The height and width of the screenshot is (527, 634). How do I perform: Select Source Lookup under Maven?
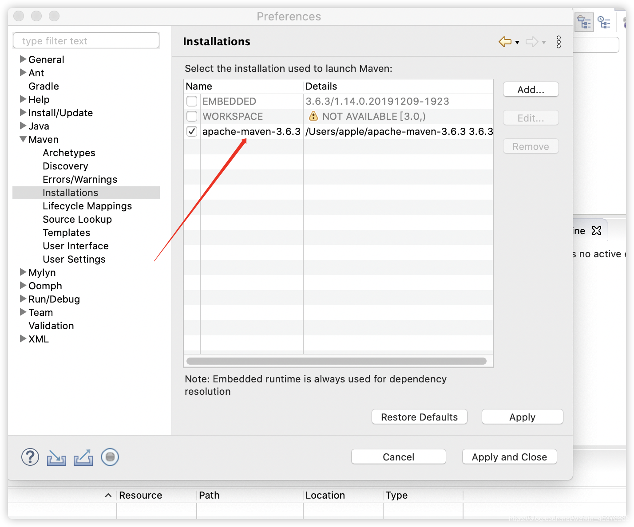pos(77,219)
